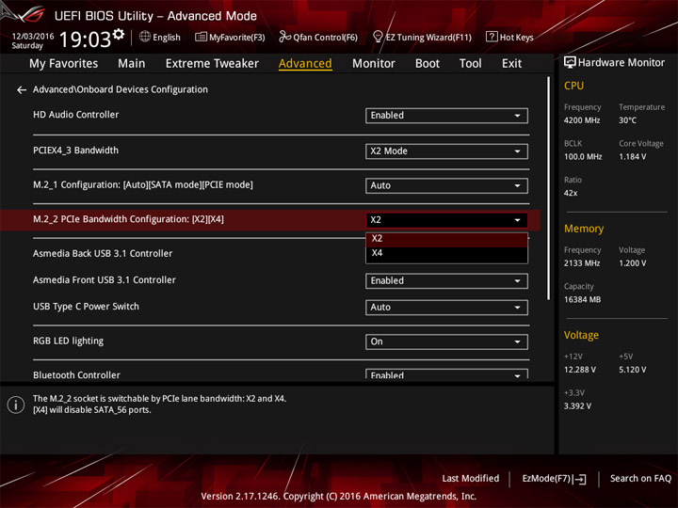Click the vertical scrollbar of settings list
This screenshot has width=678, height=508.
click(549, 188)
